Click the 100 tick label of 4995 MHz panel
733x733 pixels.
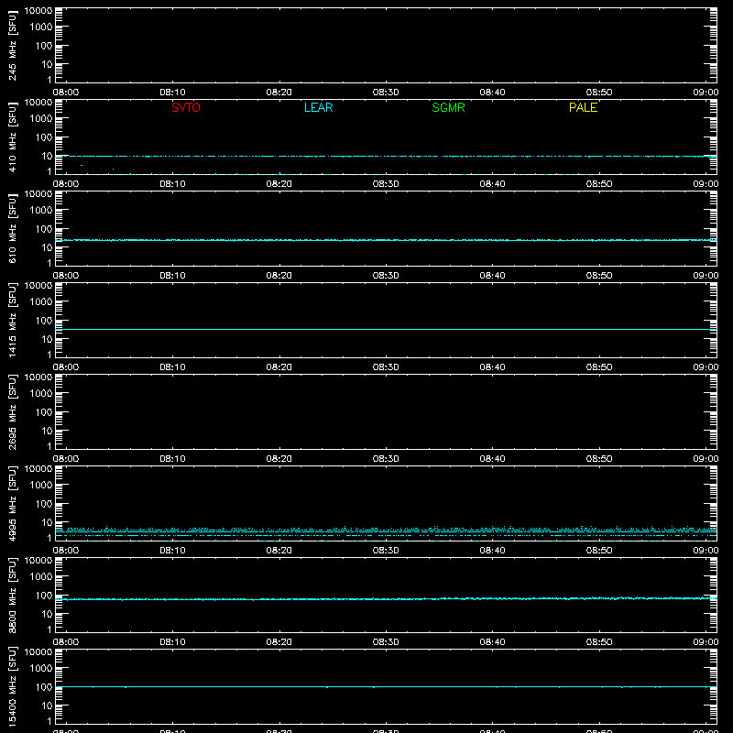tap(44, 504)
